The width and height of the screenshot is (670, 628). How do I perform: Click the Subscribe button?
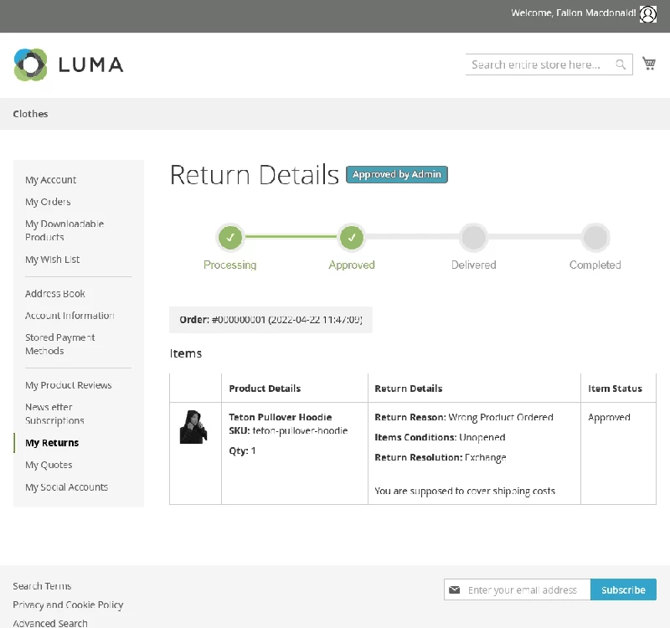coord(623,589)
